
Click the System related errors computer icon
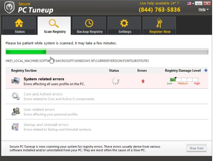coord(15,81)
